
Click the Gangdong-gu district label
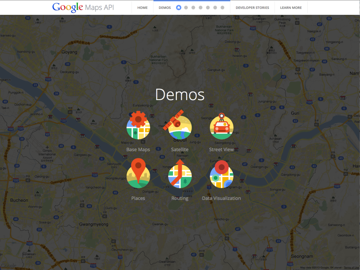click(291, 175)
